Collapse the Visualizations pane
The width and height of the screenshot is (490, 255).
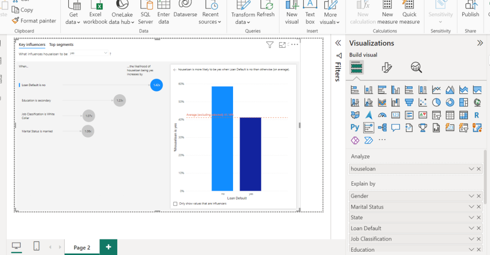pyautogui.click(x=480, y=43)
